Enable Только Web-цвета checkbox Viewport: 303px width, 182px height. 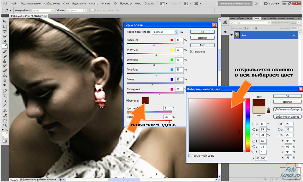[190, 155]
